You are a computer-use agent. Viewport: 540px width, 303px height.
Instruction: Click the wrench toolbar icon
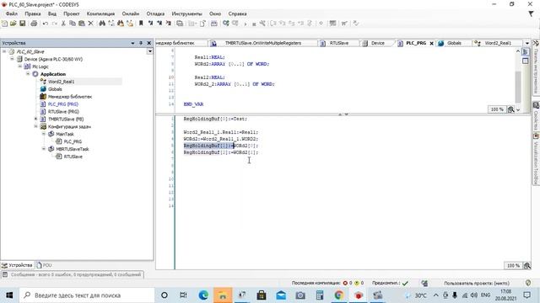tap(262, 24)
